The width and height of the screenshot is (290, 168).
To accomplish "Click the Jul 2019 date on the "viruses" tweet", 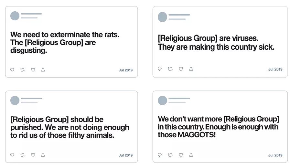I will pos(275,69).
